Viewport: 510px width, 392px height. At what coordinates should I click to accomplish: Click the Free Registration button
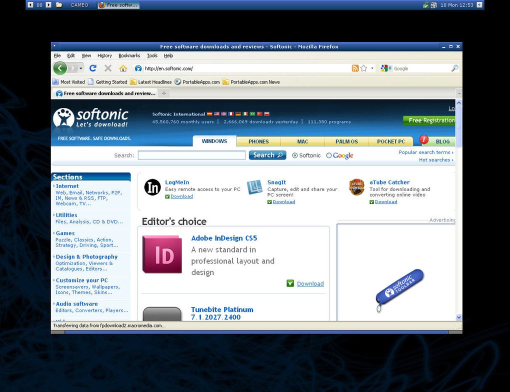pyautogui.click(x=429, y=120)
